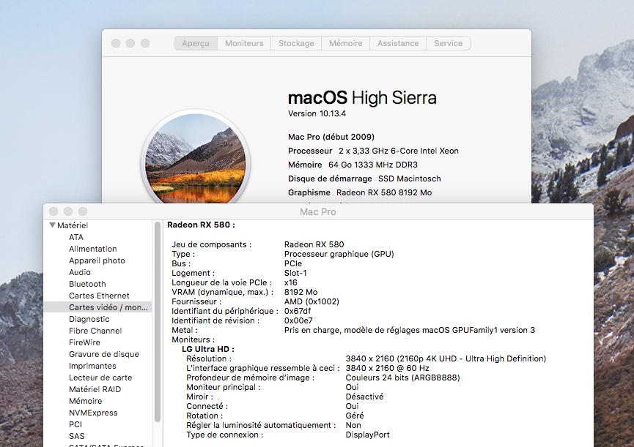634x447 pixels.
Task: Select the Mémoire tab
Action: click(346, 43)
